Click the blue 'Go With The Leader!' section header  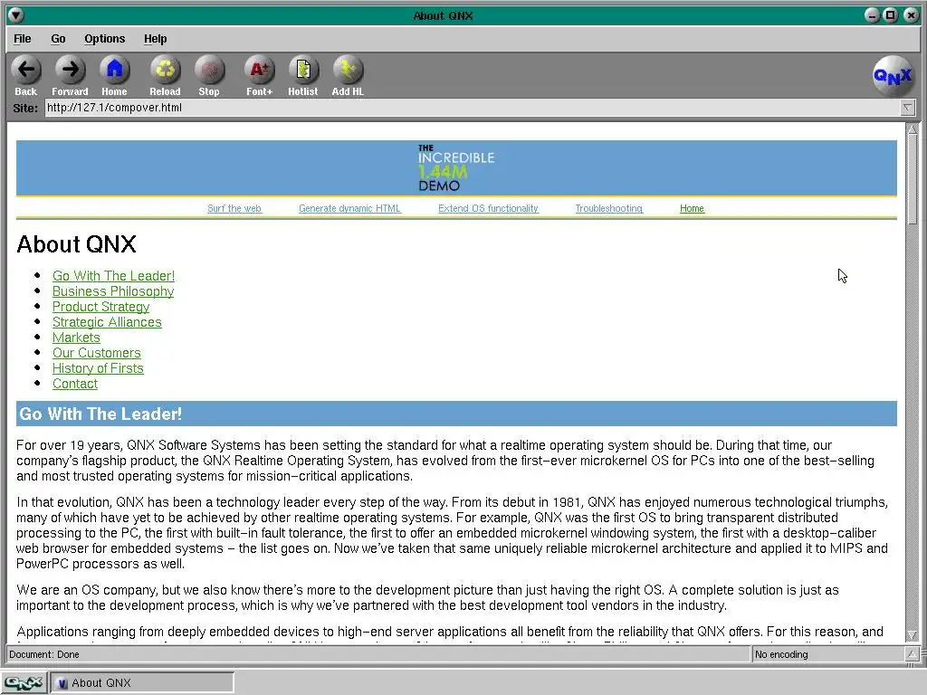[456, 414]
